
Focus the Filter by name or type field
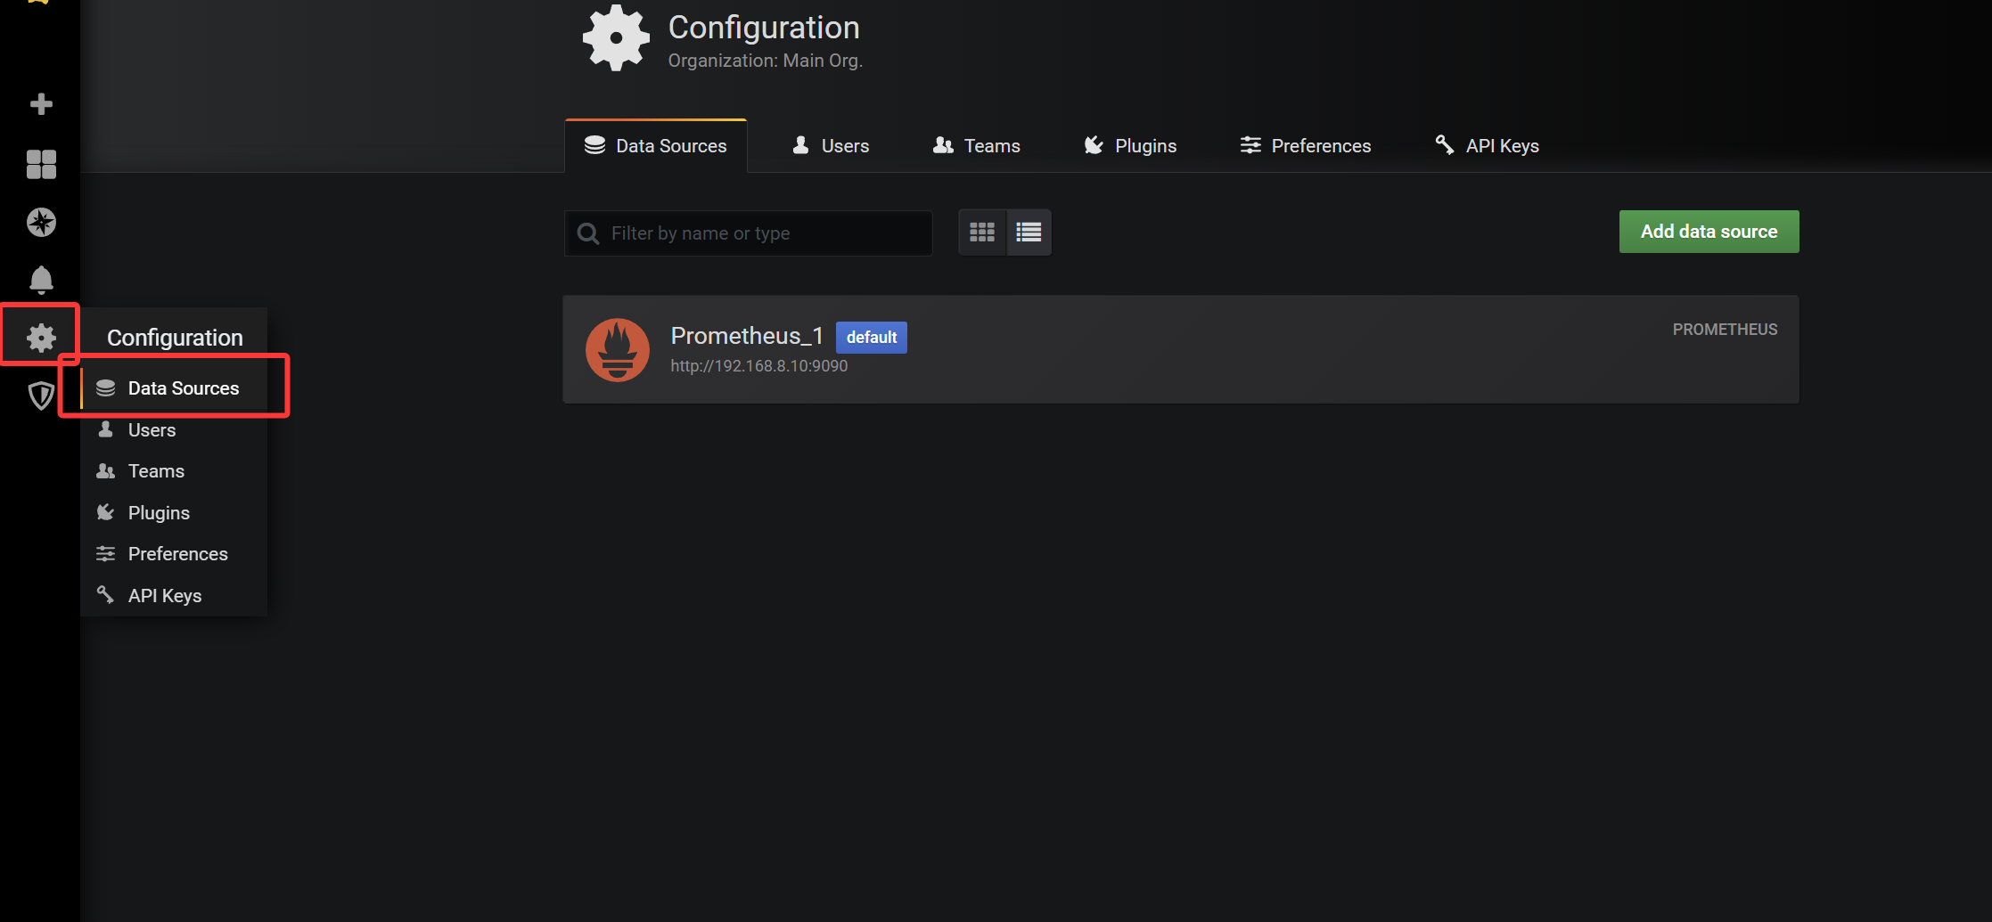[749, 233]
